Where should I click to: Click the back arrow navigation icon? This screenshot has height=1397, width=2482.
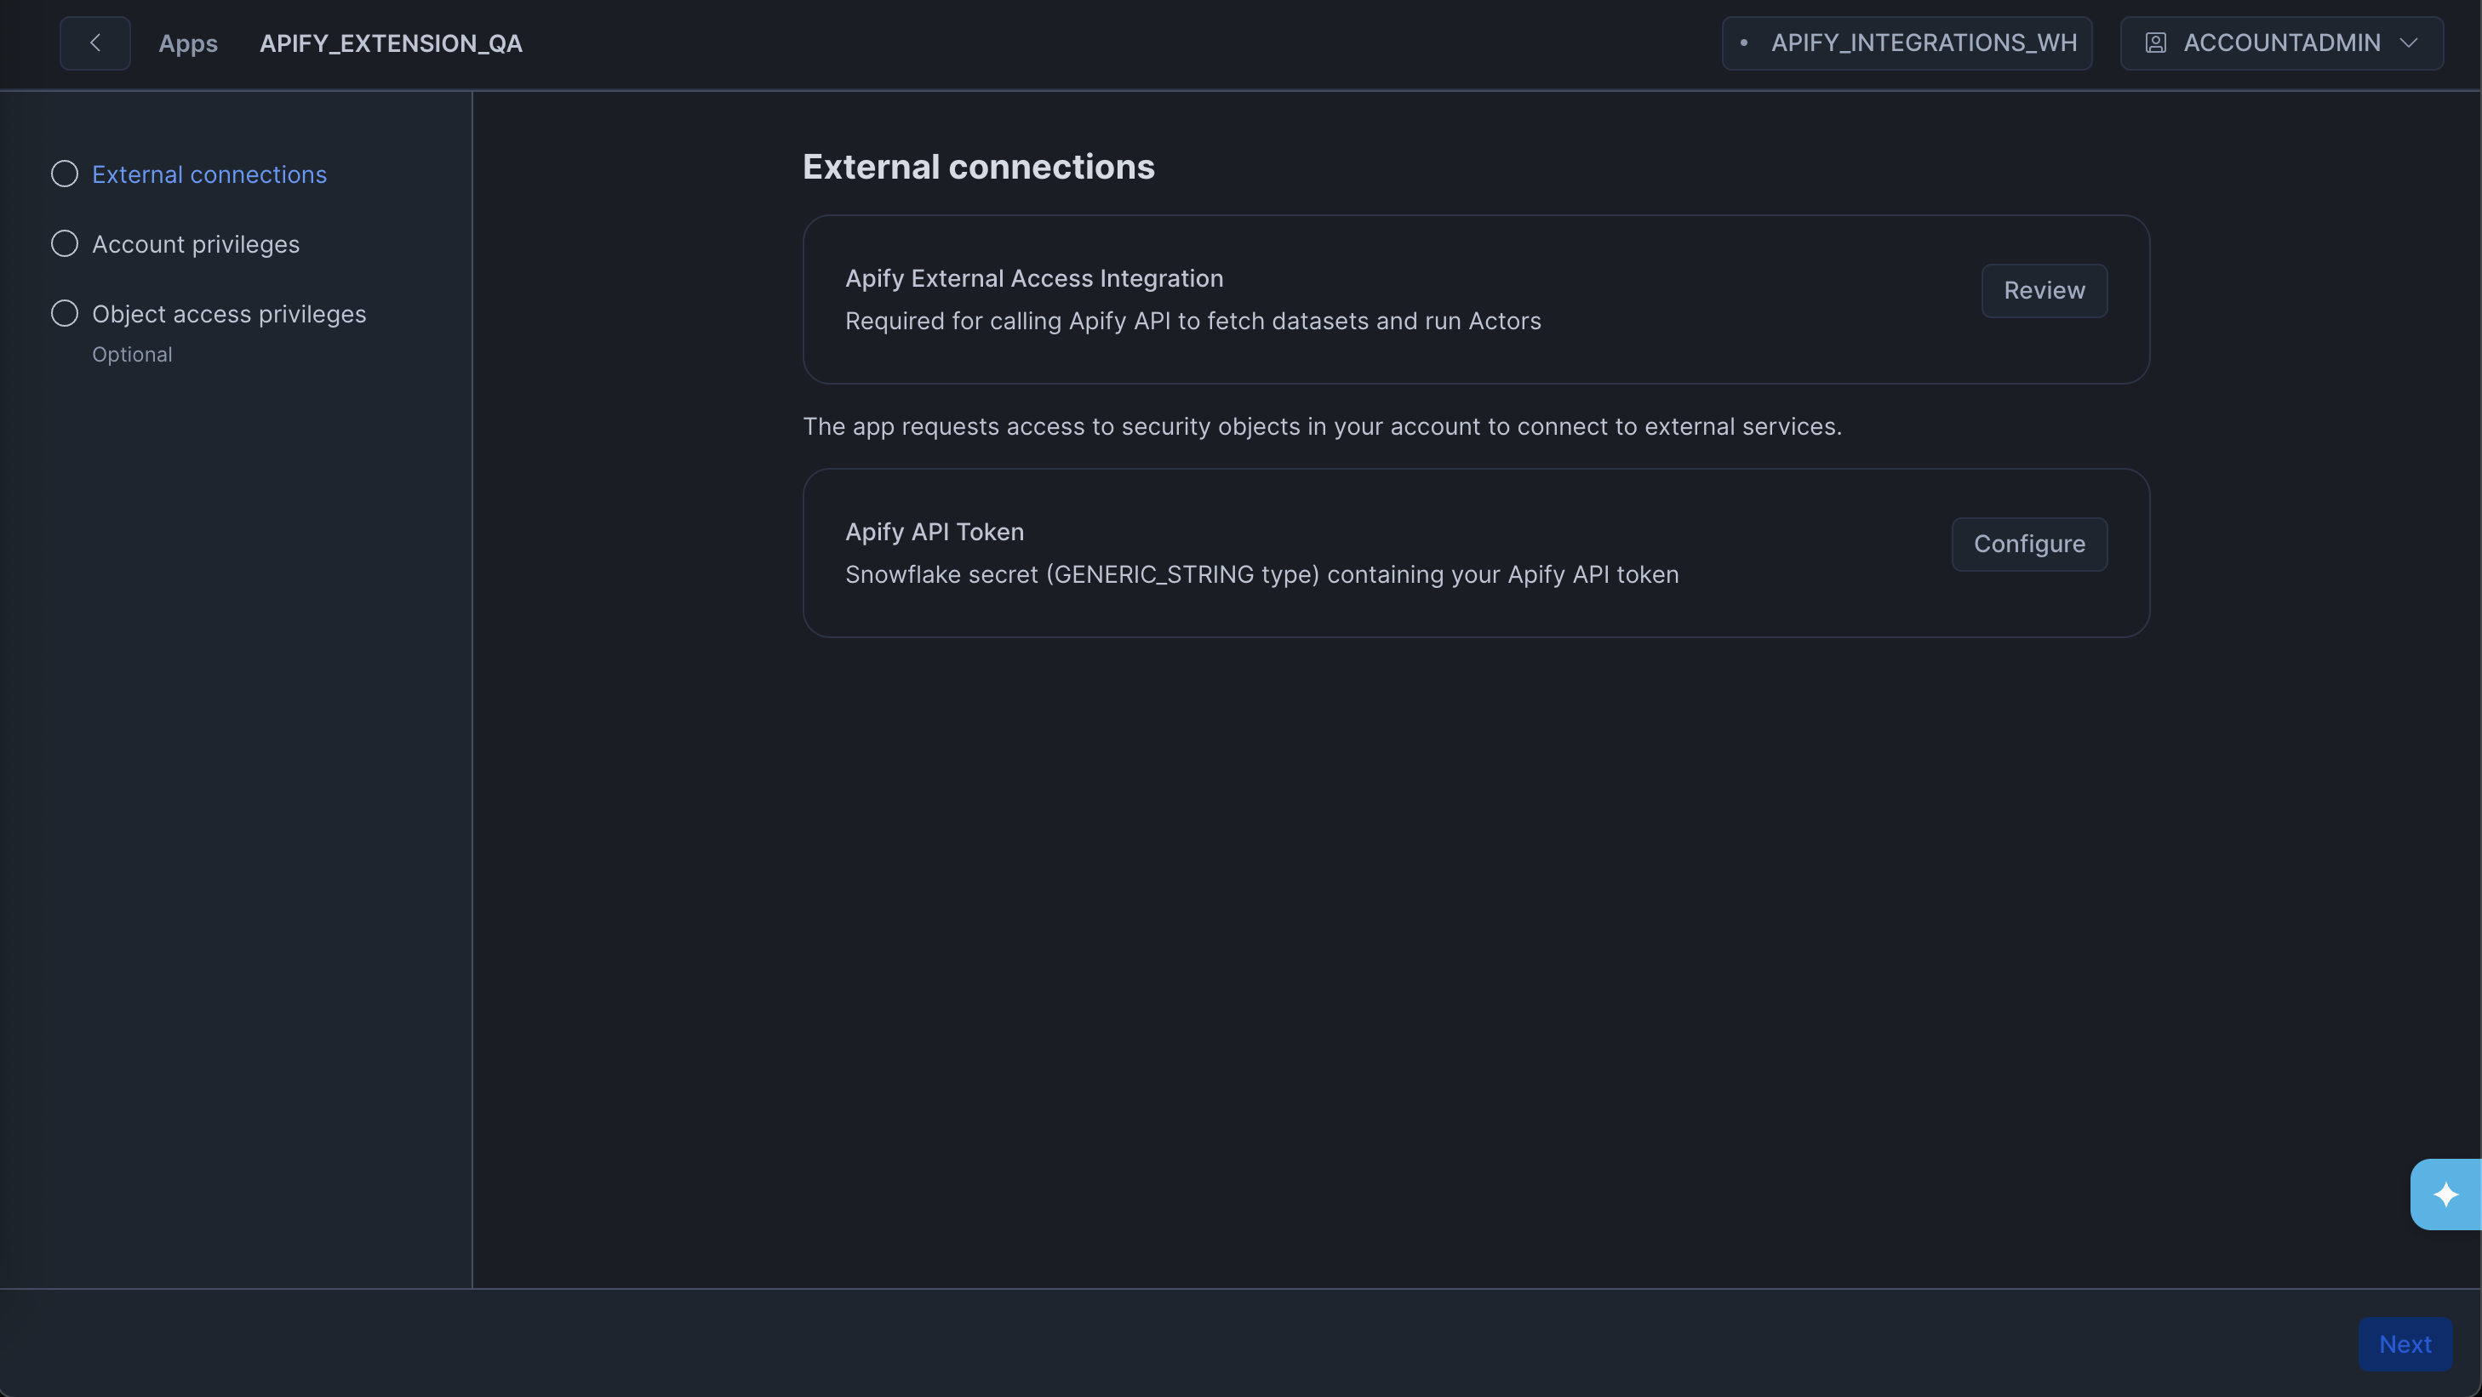point(94,43)
